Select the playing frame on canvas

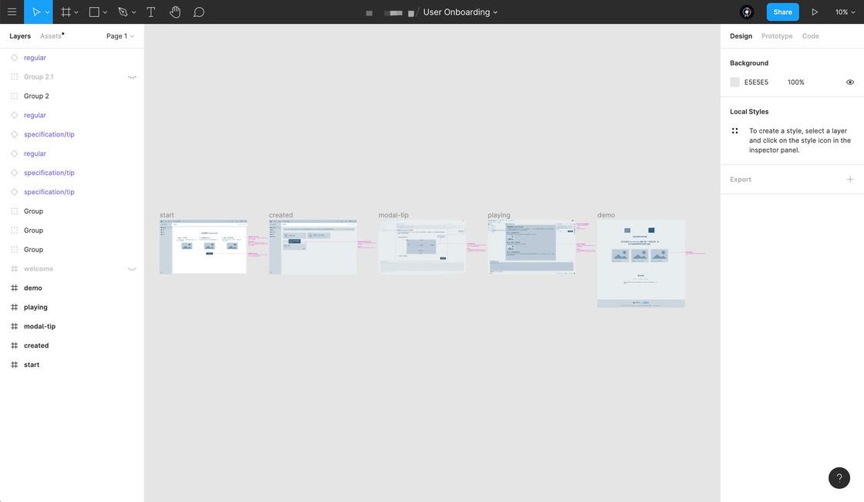coord(531,246)
